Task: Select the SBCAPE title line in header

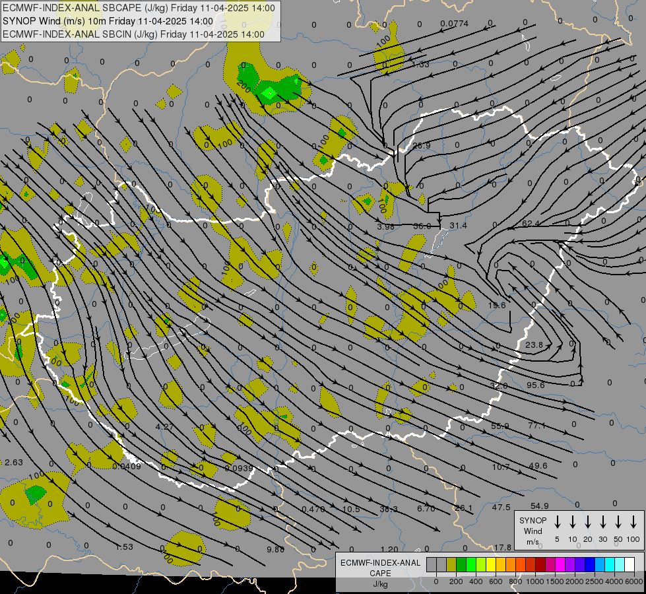Action: pyautogui.click(x=139, y=8)
